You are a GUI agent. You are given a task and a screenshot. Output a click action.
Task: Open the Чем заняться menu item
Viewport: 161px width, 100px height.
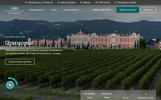click(x=71, y=10)
